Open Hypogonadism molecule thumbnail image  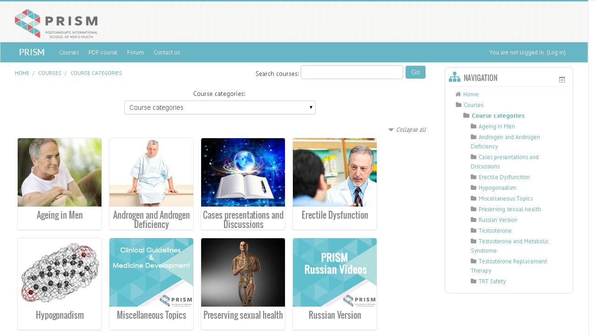point(60,272)
